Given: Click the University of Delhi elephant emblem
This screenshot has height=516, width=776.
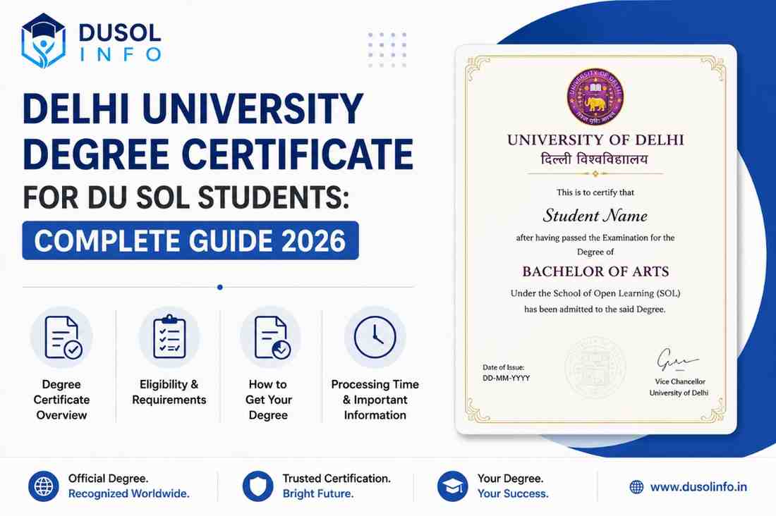Looking at the screenshot, I should (595, 97).
